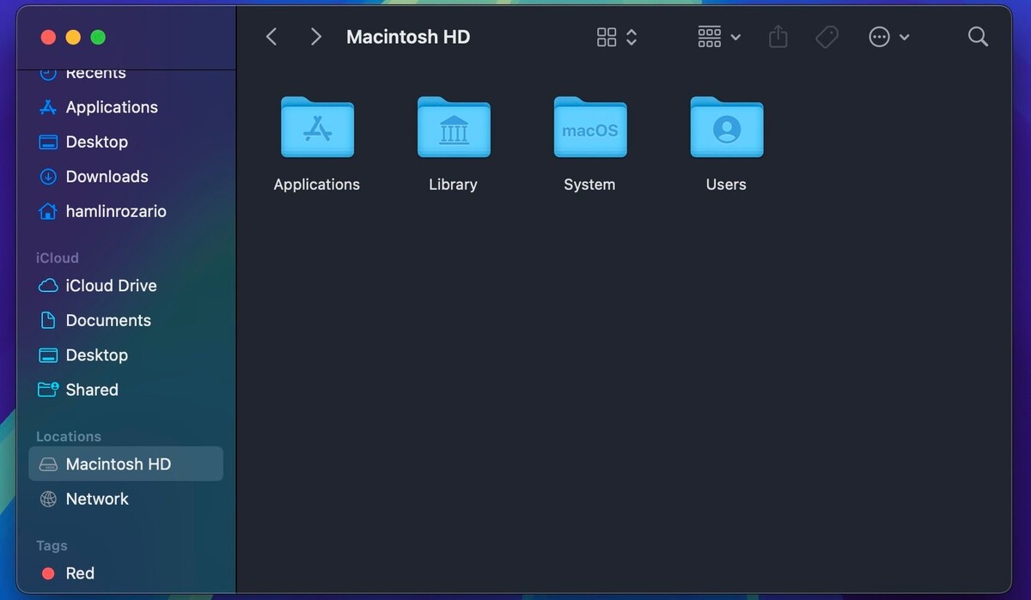Go back with the left chevron

click(271, 37)
